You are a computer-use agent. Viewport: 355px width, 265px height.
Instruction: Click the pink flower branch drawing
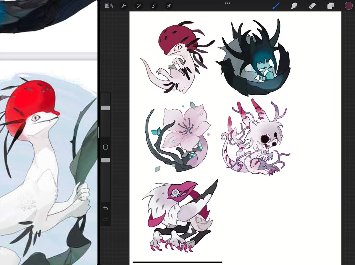178,136
